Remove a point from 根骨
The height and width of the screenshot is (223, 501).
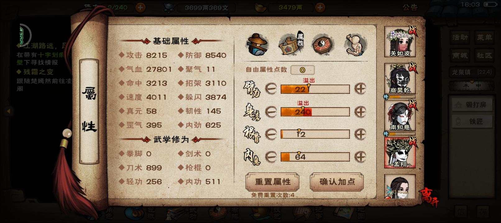271,134
